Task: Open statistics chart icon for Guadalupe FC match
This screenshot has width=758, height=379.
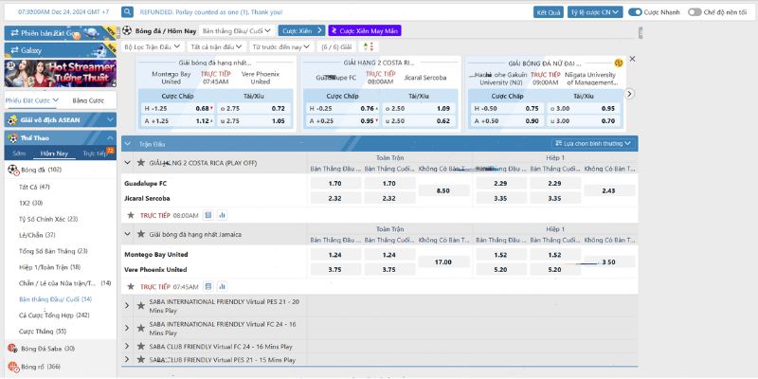Action: 223,215
